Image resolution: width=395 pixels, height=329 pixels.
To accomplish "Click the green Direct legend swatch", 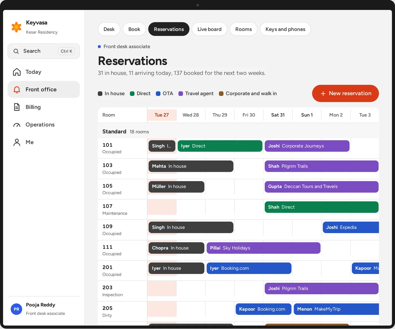I will 132,94.
